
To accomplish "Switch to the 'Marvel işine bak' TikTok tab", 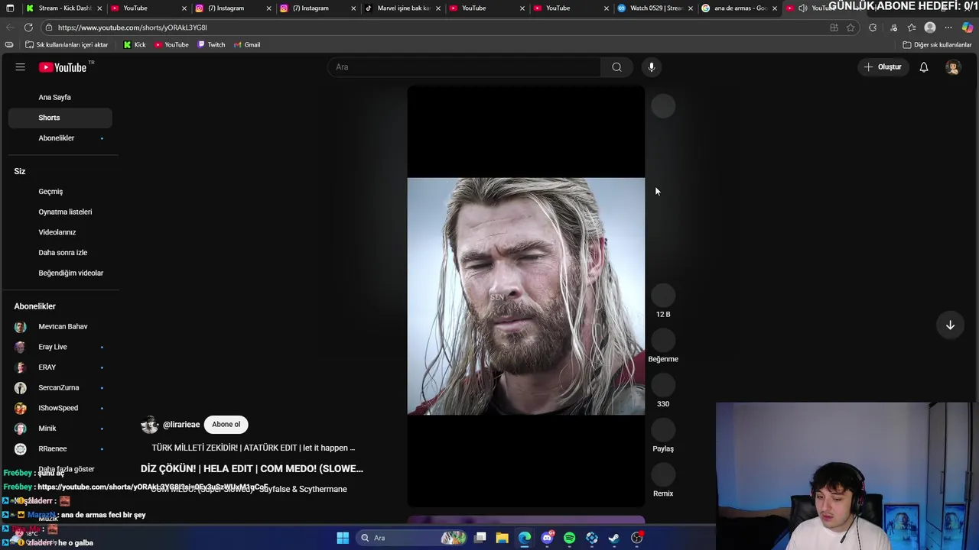I will coord(402,8).
